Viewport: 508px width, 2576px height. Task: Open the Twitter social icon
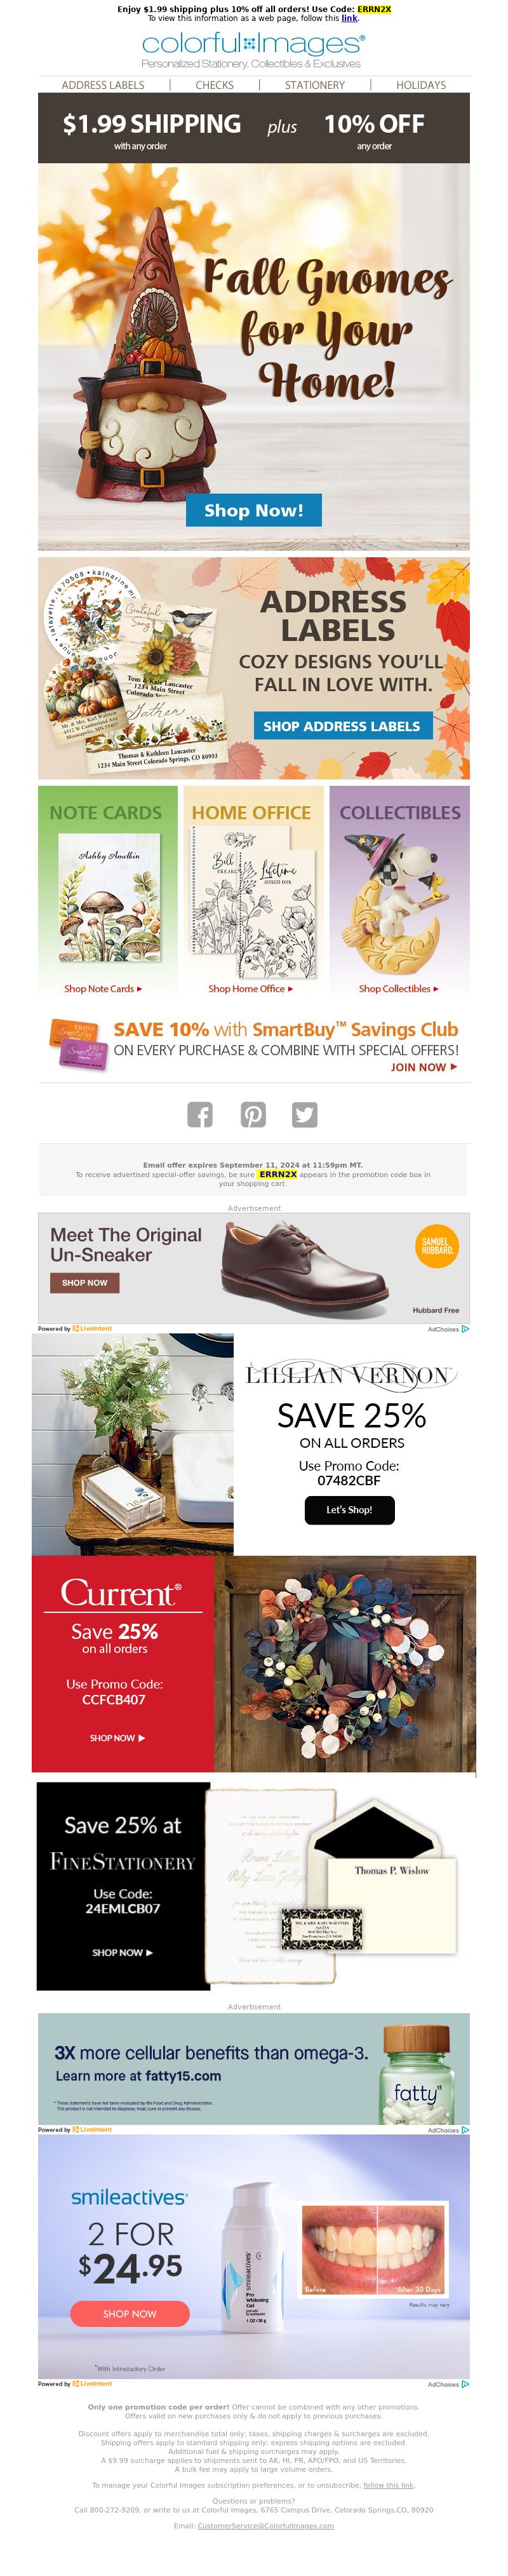coord(305,1114)
